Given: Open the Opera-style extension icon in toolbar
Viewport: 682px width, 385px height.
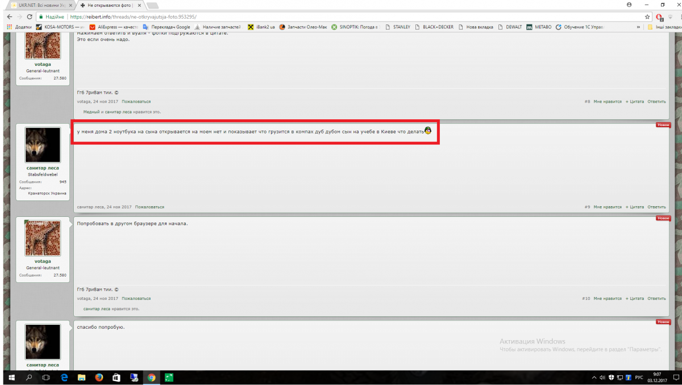Looking at the screenshot, I should tap(659, 17).
